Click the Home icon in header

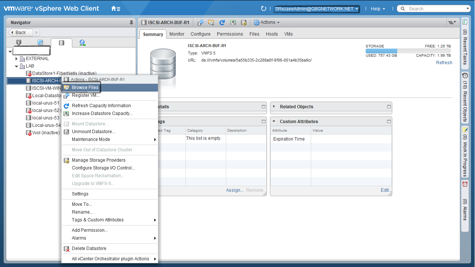115,9
